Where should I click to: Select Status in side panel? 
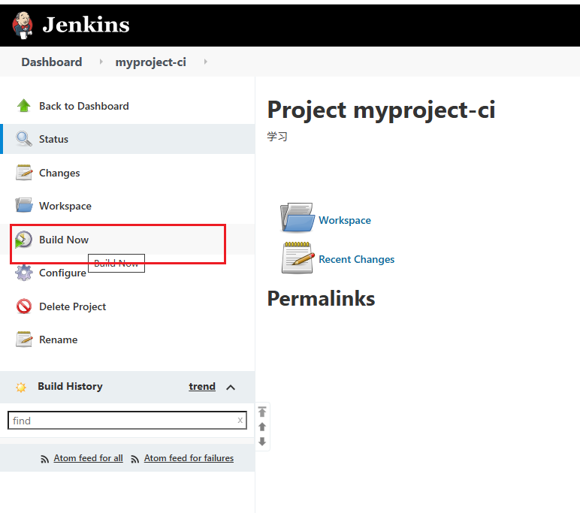click(53, 139)
